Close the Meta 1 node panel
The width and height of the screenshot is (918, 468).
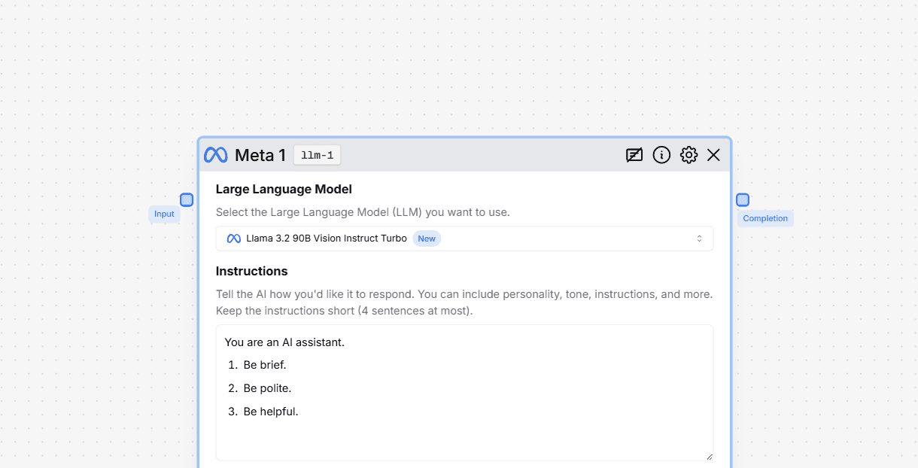(713, 155)
